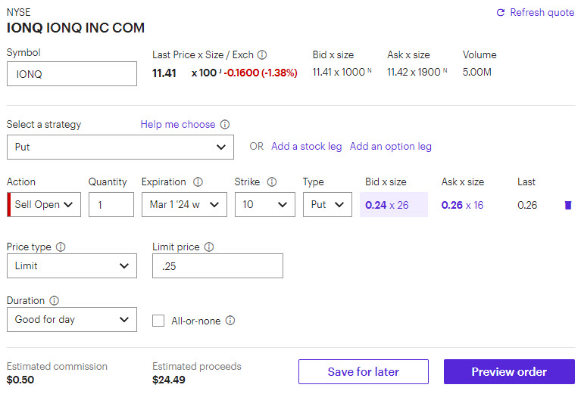Delete the option leg with trash icon
Viewport: 581px width, 394px height.
tap(568, 205)
